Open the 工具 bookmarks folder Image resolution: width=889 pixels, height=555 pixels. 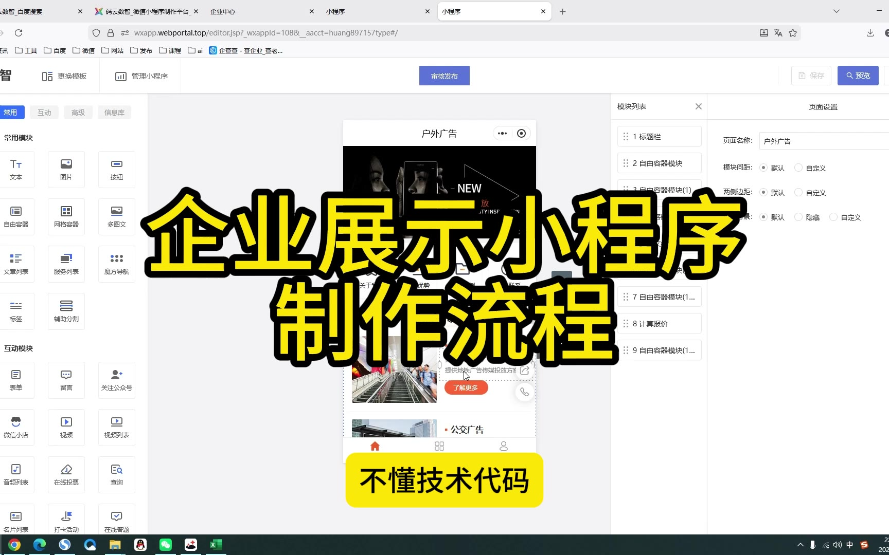click(x=26, y=50)
